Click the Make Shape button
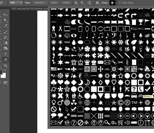Screen dimensions: 154x133 (x=66, y=3)
